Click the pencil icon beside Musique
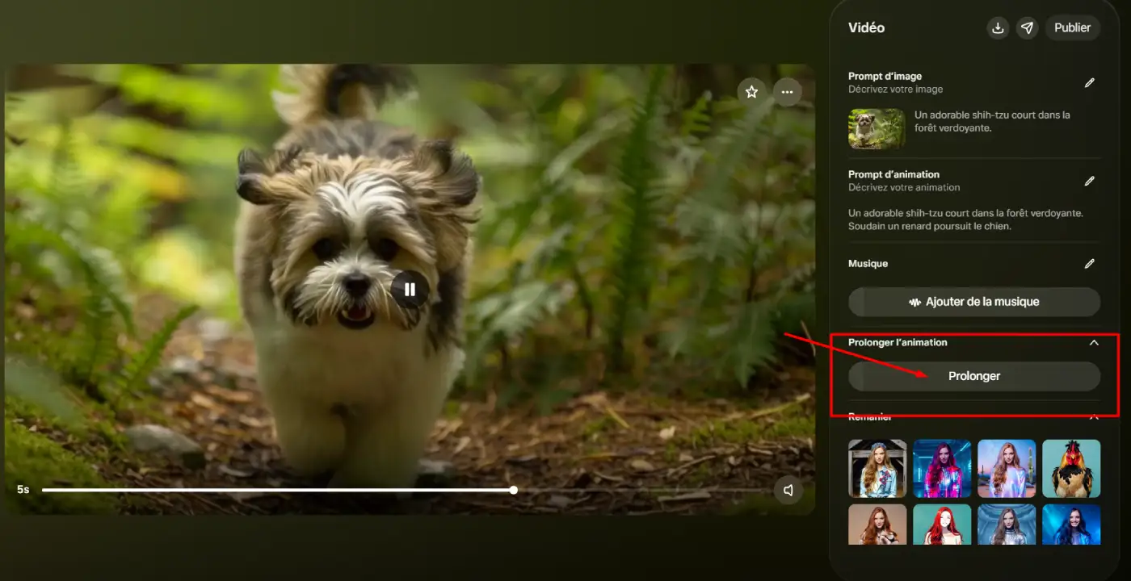The image size is (1131, 581). click(x=1089, y=264)
